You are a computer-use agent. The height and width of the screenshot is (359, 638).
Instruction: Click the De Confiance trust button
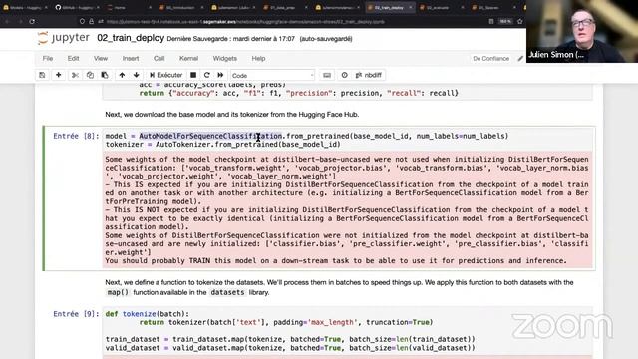(491, 59)
